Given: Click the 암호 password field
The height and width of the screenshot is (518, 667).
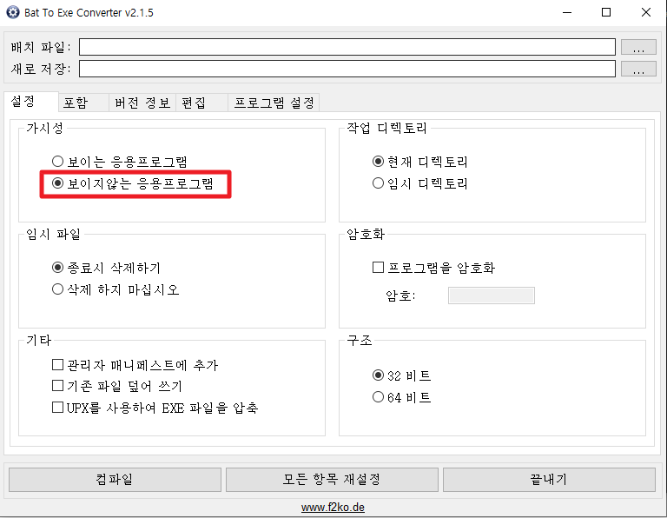Looking at the screenshot, I should (492, 296).
